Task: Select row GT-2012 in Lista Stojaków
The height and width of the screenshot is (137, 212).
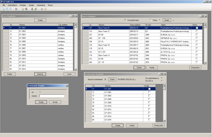Action: (x=38, y=62)
